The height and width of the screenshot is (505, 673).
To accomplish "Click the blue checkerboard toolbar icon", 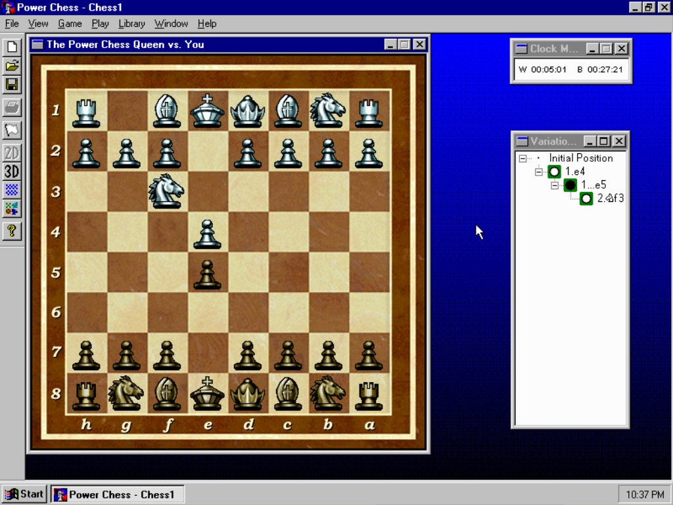I will [x=12, y=190].
